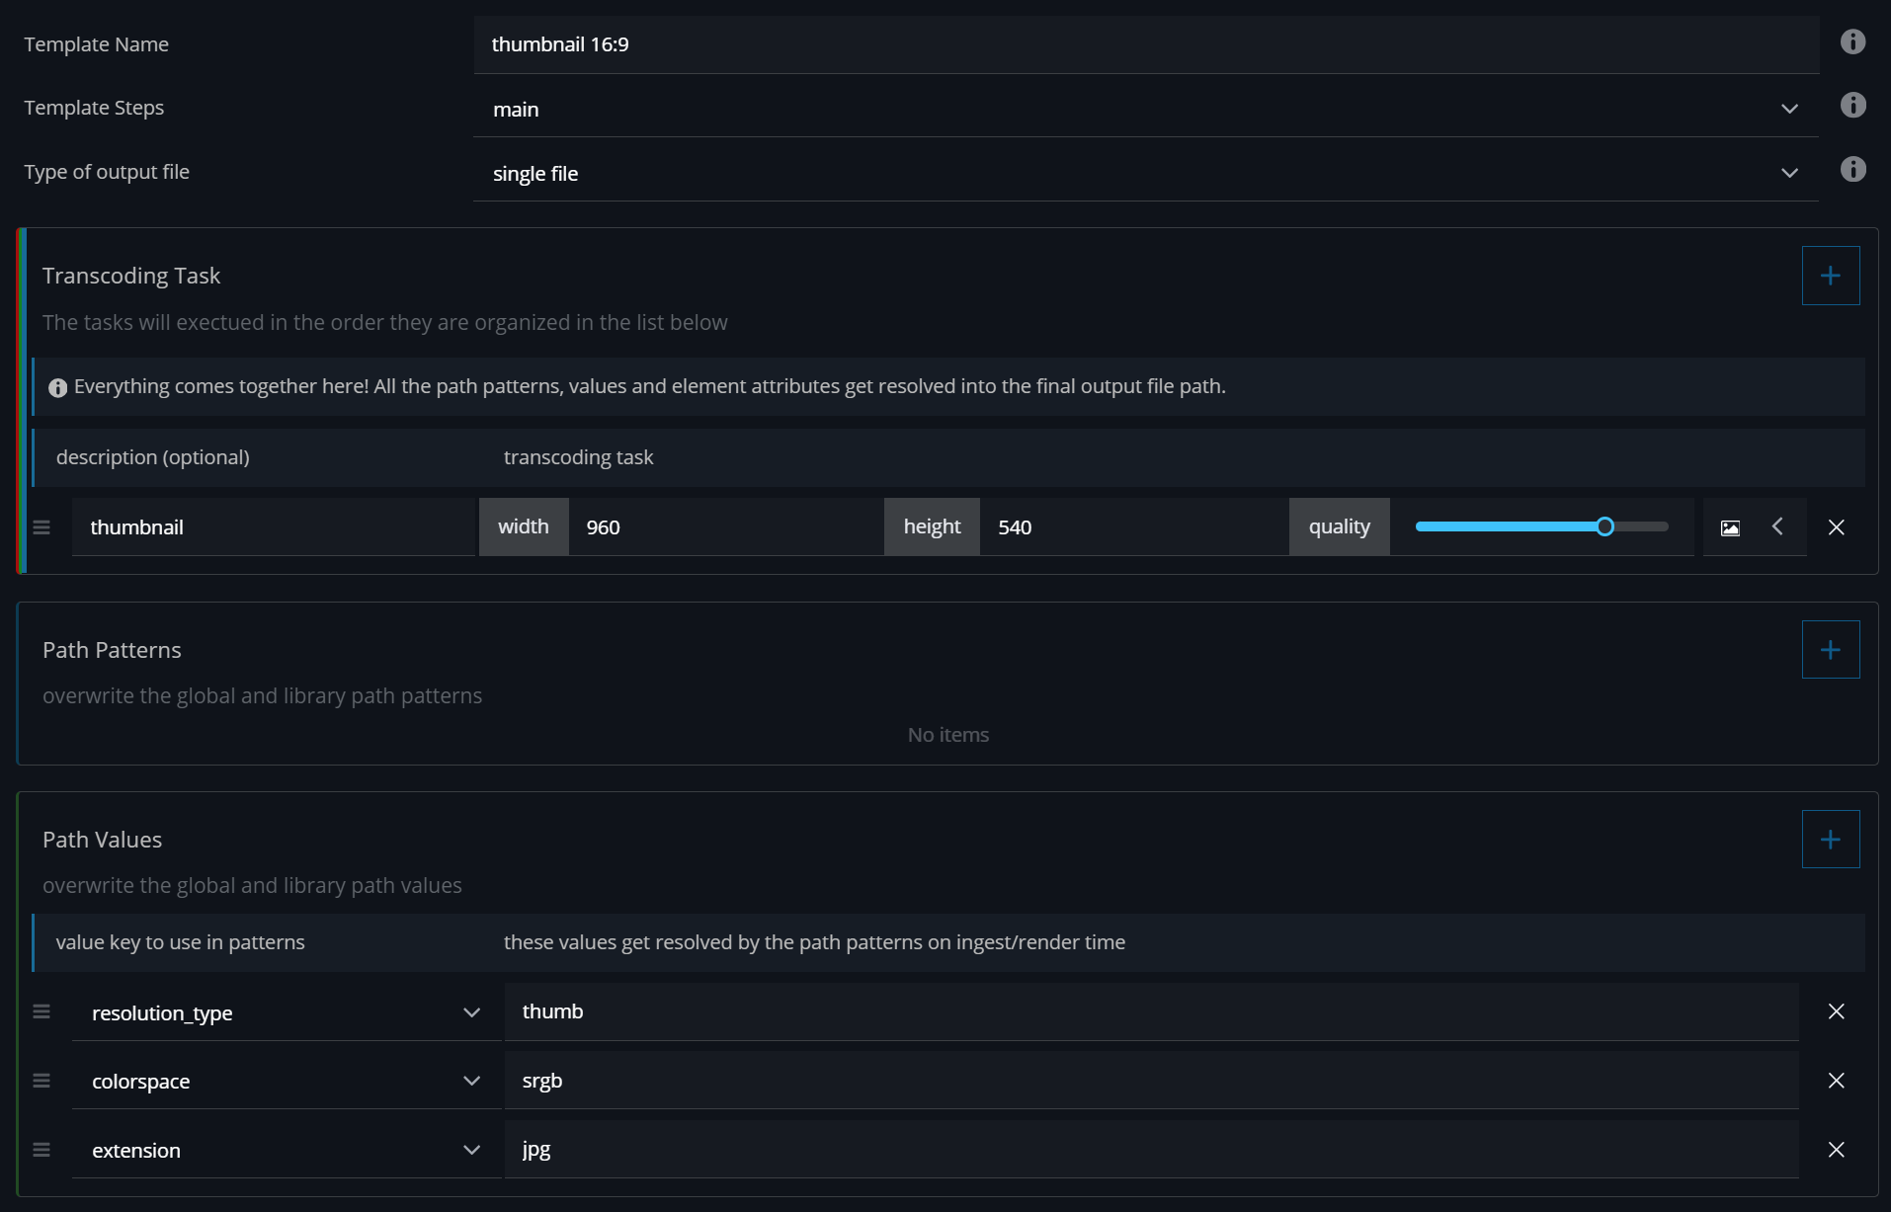
Task: Remove the extension path value row
Action: pyautogui.click(x=1836, y=1150)
